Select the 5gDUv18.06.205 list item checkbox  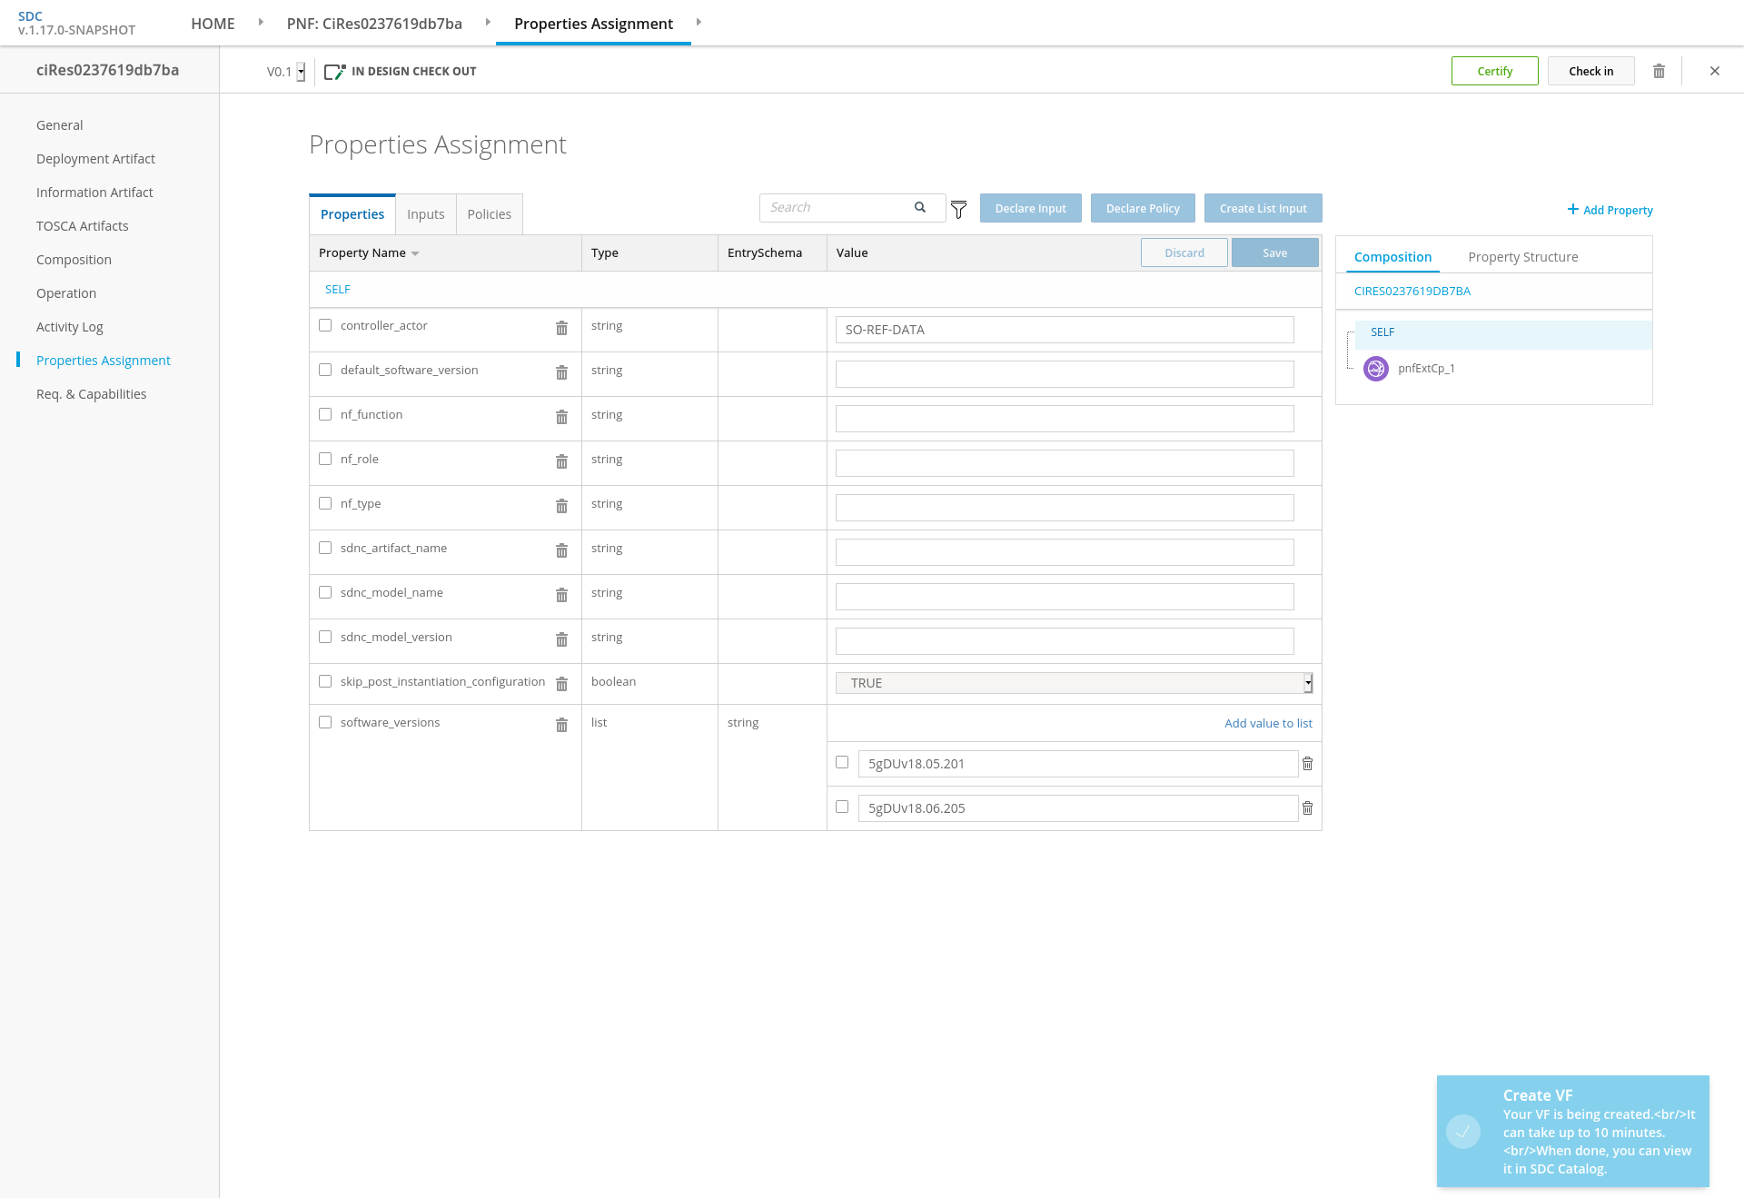[842, 807]
